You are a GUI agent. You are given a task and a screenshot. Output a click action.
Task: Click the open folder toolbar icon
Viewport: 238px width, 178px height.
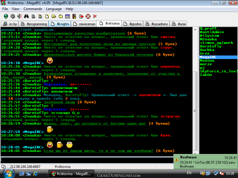pos(54,16)
